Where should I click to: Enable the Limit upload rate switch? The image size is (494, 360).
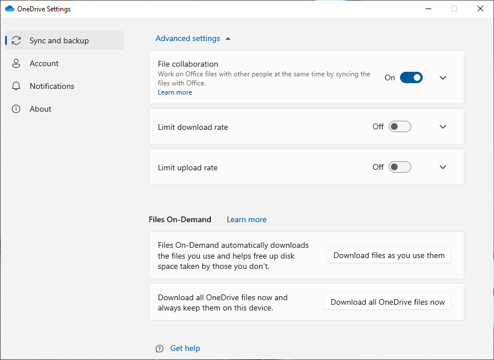click(399, 167)
